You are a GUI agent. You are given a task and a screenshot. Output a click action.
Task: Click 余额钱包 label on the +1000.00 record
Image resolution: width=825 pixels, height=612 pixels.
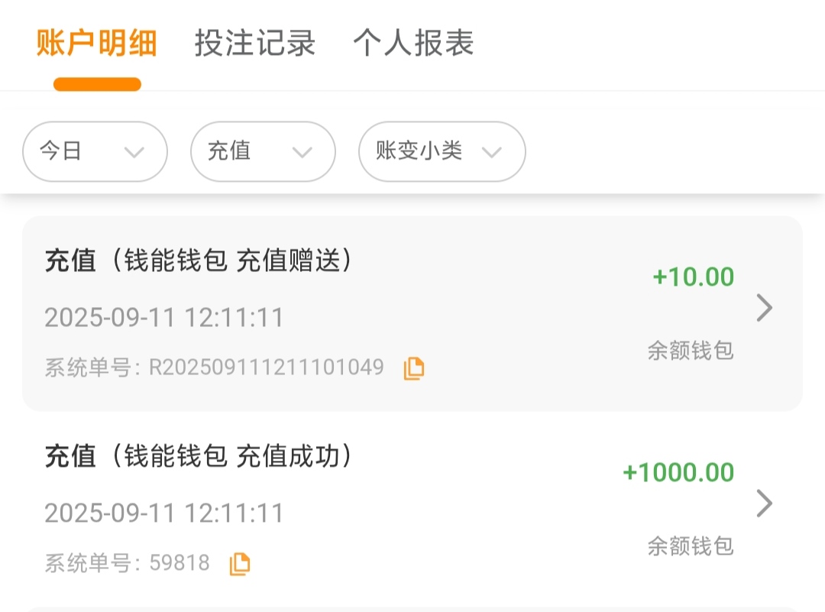pos(691,546)
